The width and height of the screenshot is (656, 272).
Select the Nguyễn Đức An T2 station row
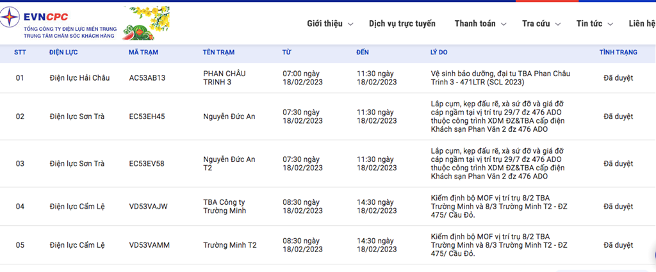point(328,163)
